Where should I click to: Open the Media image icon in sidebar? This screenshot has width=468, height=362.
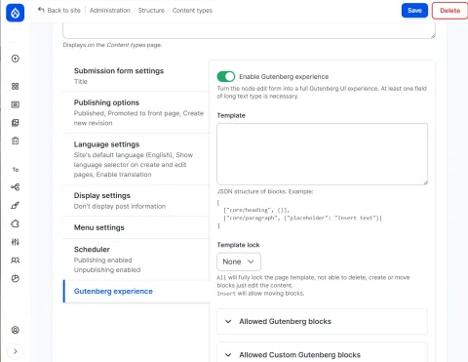pos(16,123)
